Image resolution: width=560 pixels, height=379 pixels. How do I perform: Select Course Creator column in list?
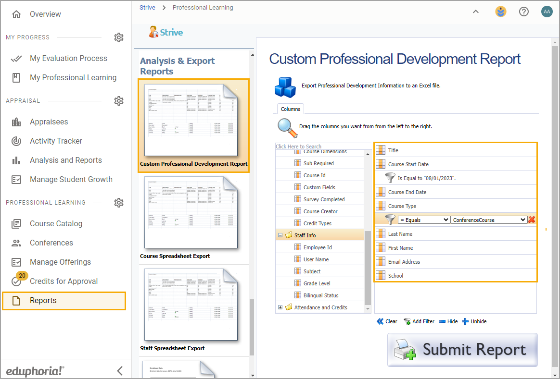point(320,211)
